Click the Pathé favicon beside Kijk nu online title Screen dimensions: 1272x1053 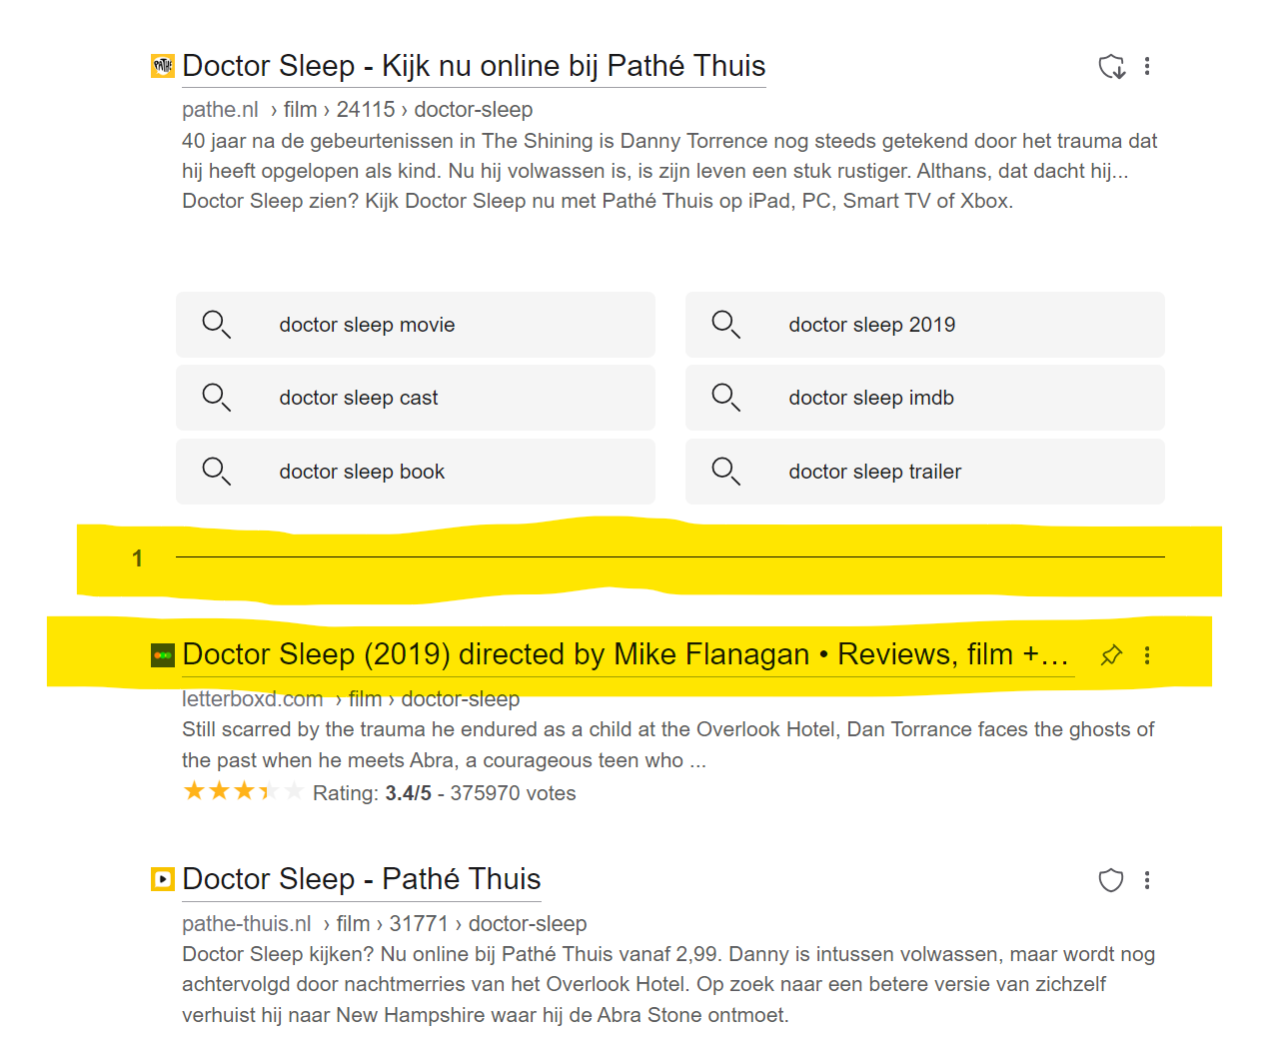[x=162, y=66]
